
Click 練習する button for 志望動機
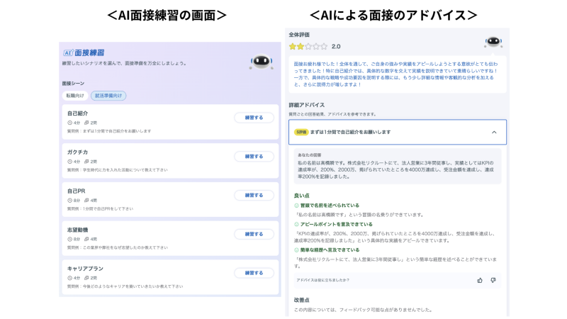pyautogui.click(x=254, y=234)
